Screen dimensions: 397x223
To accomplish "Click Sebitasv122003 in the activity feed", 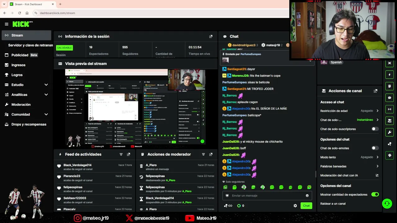I will [75, 198].
